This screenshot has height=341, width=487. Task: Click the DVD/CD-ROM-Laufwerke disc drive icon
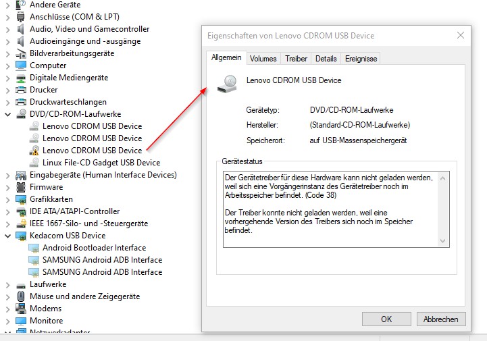coord(21,114)
